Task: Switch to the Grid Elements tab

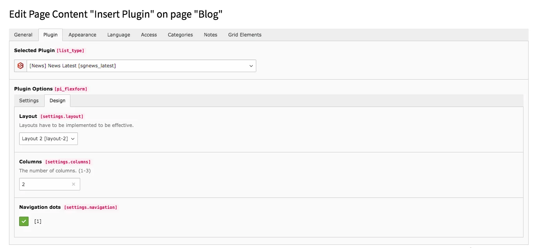Action: tap(244, 34)
